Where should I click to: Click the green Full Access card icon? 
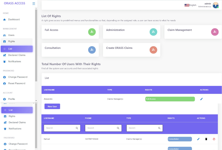(92, 32)
